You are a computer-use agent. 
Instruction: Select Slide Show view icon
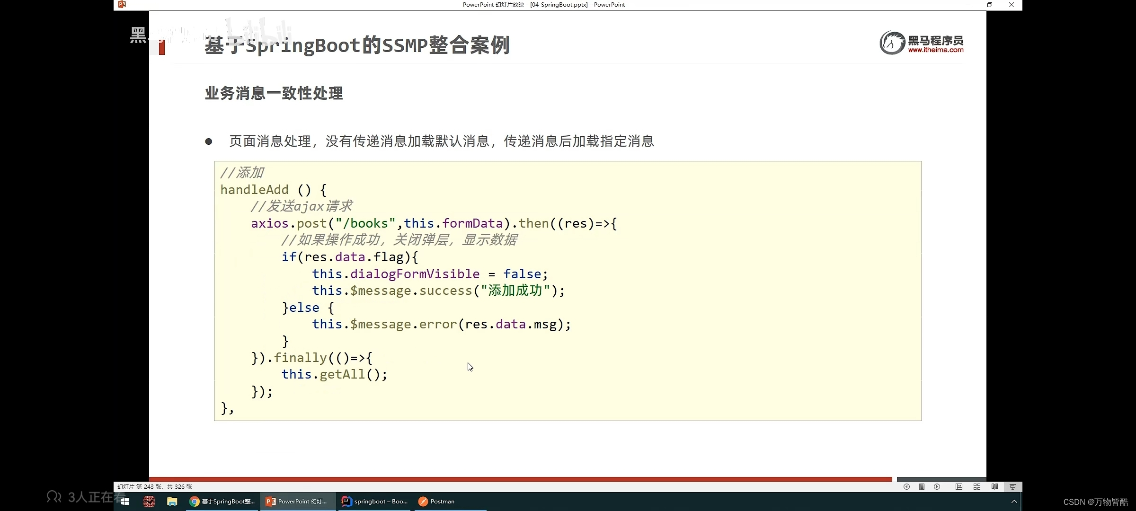1013,486
